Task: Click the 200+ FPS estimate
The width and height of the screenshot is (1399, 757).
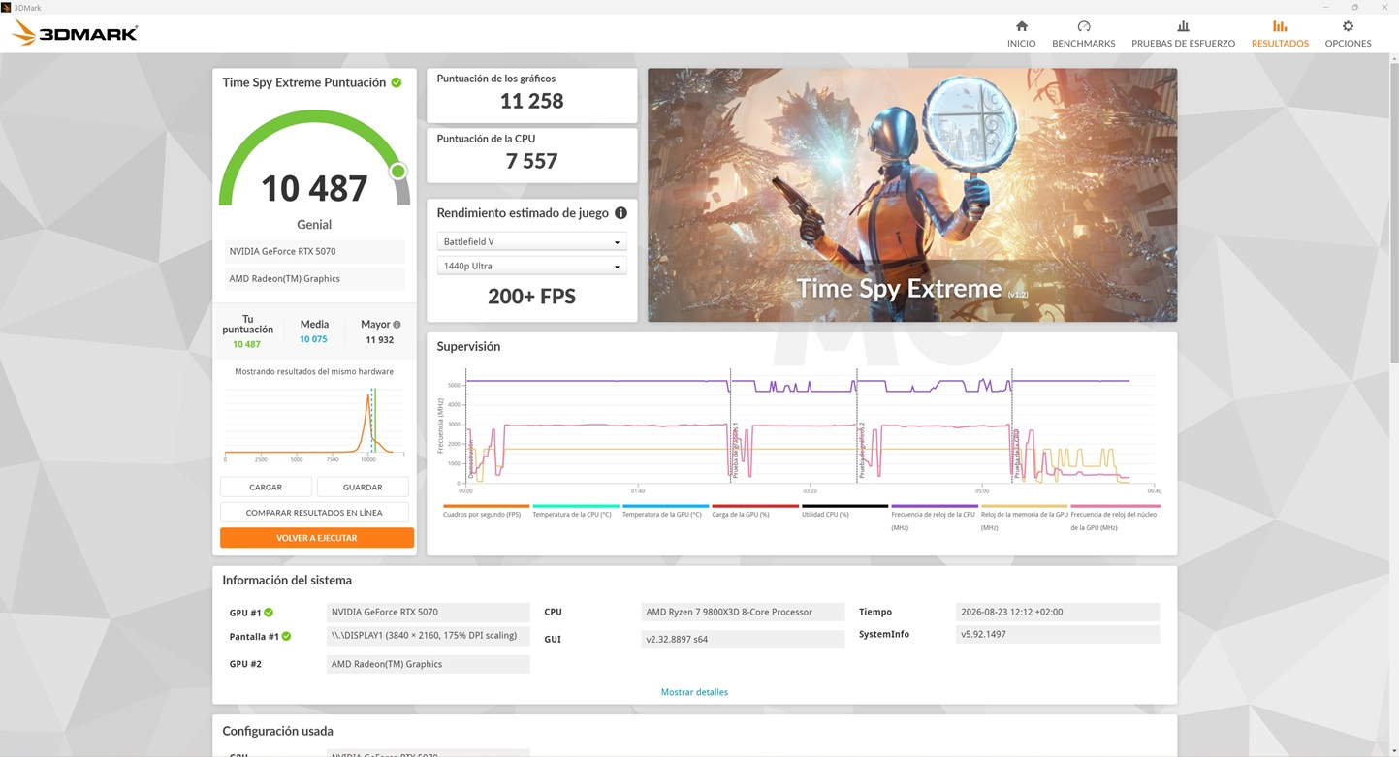Action: click(x=531, y=297)
